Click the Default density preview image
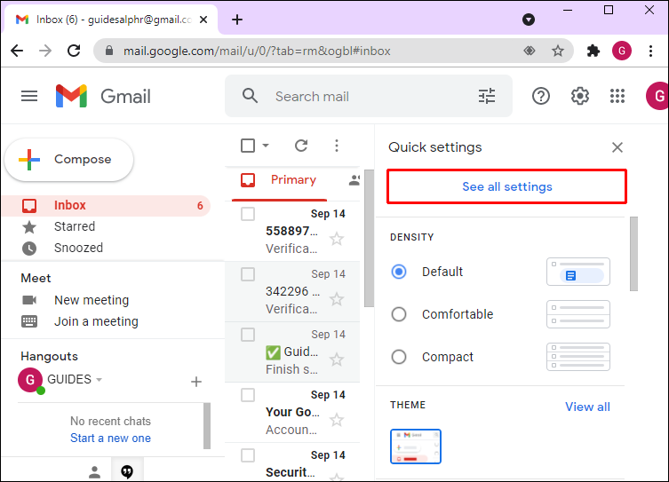 (x=578, y=272)
